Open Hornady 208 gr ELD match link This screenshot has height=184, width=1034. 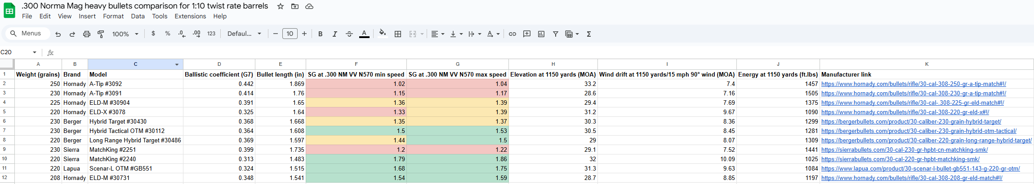pos(912,178)
